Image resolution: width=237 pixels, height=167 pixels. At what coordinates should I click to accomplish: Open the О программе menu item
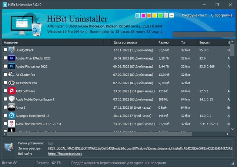[222, 15]
